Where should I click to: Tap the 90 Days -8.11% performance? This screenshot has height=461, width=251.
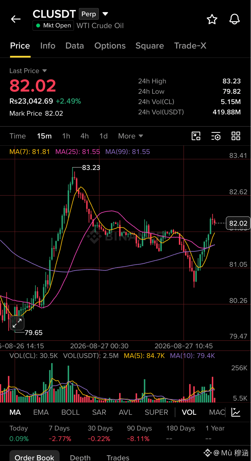(139, 433)
